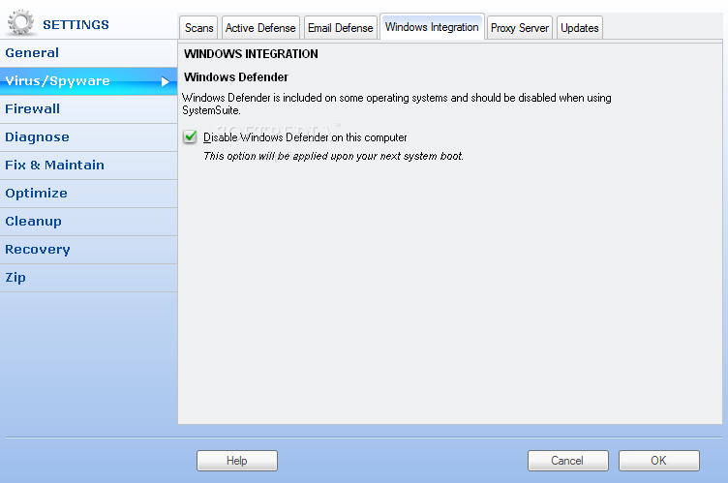728x483 pixels.
Task: Confirm settings with OK button
Action: point(658,461)
